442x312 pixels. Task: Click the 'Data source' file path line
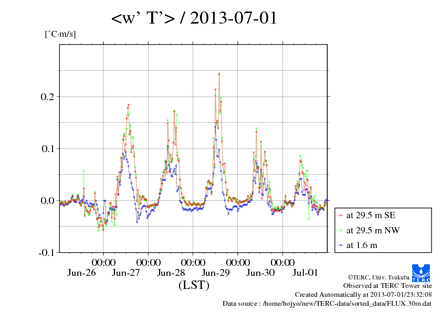[x=327, y=304]
